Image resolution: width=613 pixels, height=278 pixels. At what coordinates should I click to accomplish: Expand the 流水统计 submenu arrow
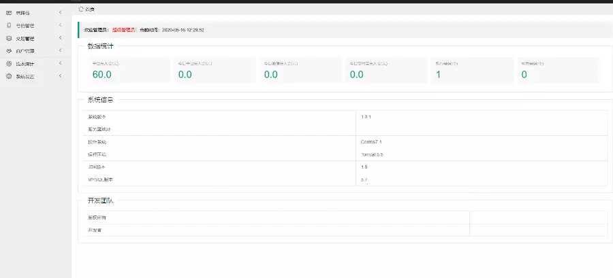coord(61,64)
